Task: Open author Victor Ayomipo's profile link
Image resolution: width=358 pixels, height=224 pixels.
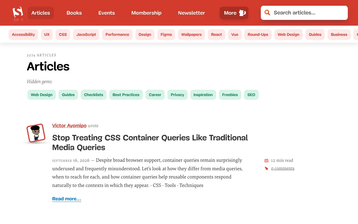Action: 69,125
